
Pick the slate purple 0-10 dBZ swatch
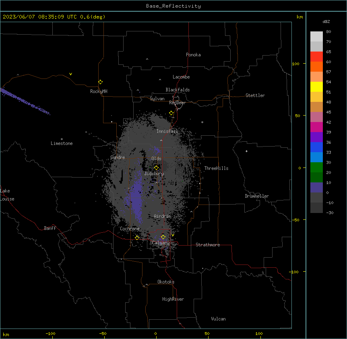[316, 188]
